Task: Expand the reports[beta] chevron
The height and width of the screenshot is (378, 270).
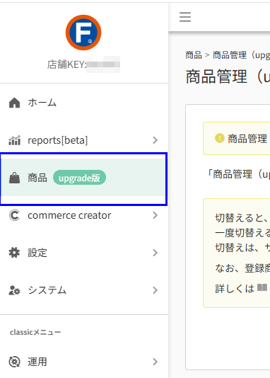Action: (155, 140)
